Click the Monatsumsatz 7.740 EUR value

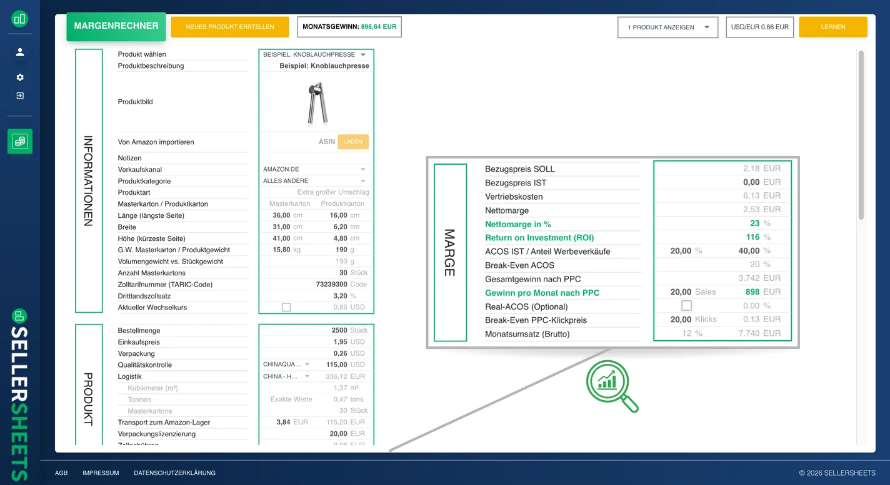pos(759,333)
